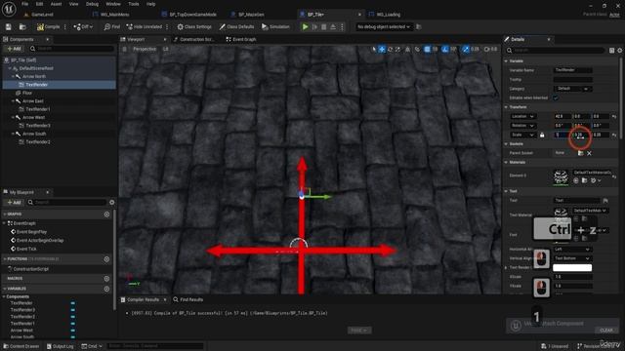Toggle surface snapping icon
625x351 pixels.
coord(417,50)
